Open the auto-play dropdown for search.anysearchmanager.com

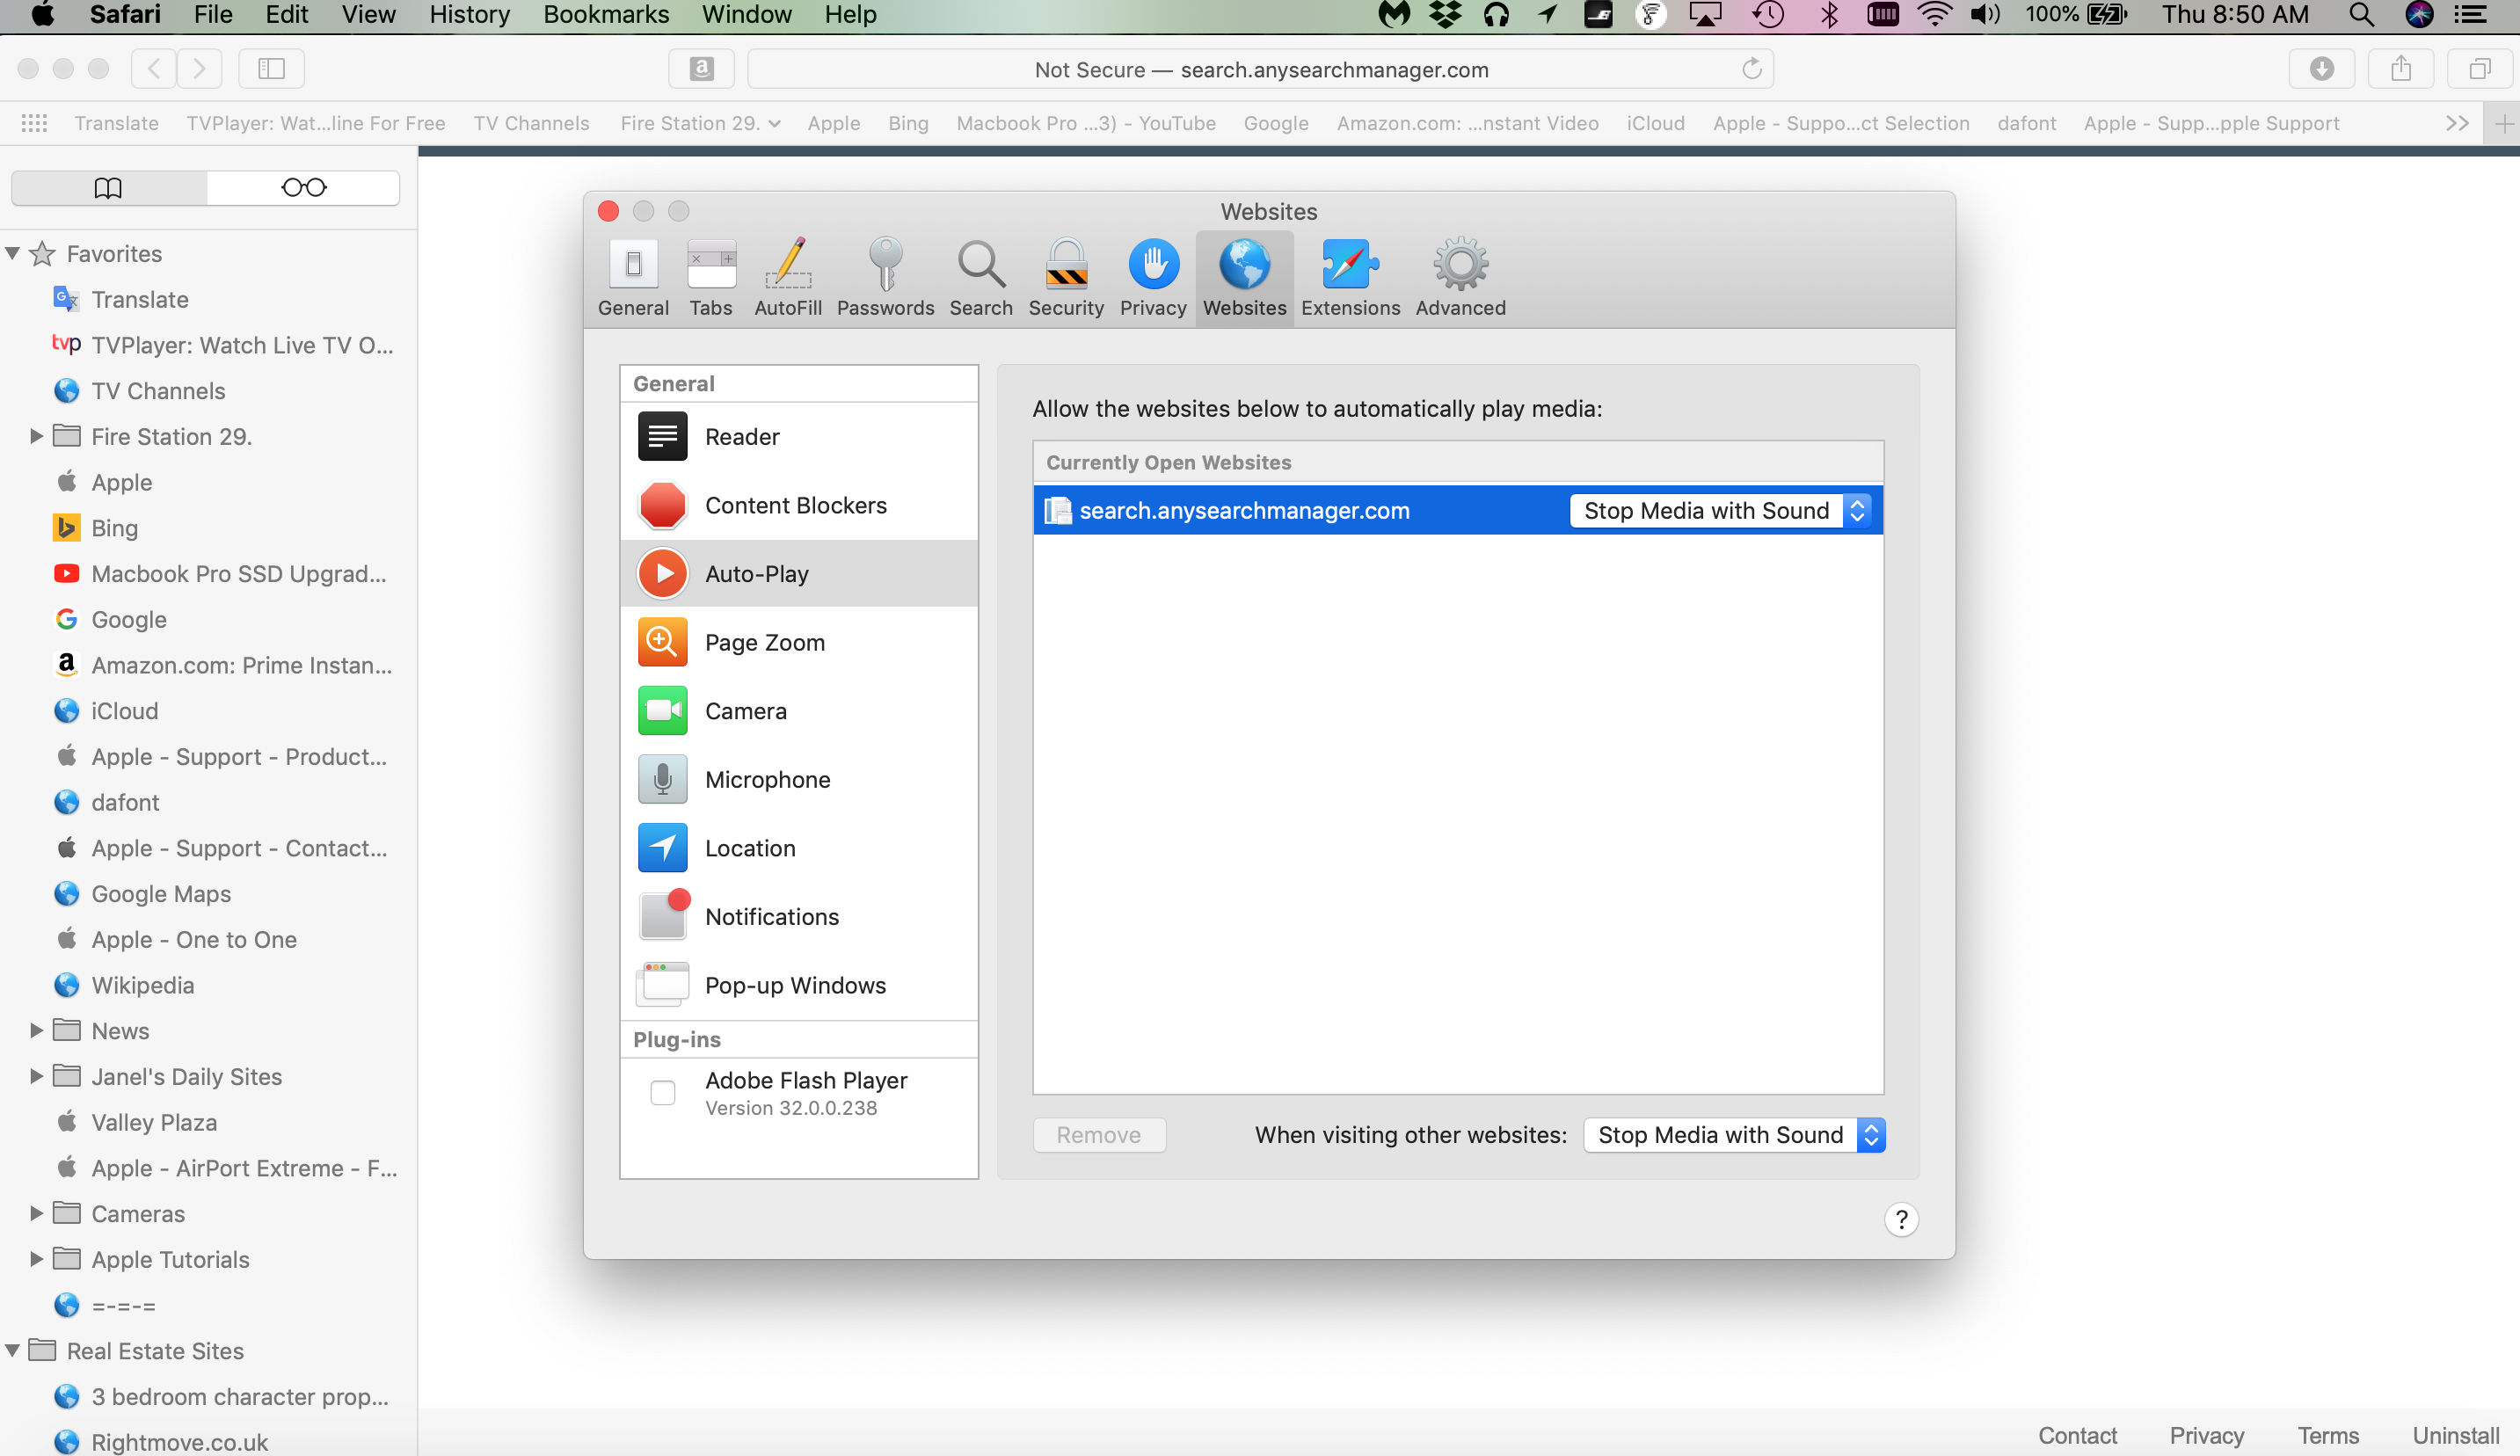coord(1718,510)
